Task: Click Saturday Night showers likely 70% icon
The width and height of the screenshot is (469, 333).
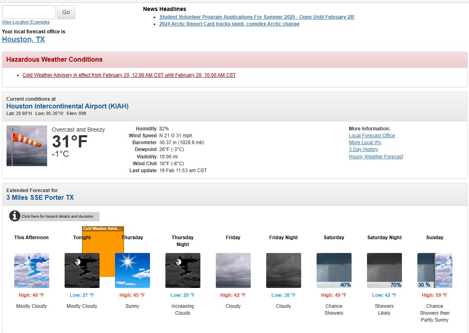Action: tap(384, 270)
